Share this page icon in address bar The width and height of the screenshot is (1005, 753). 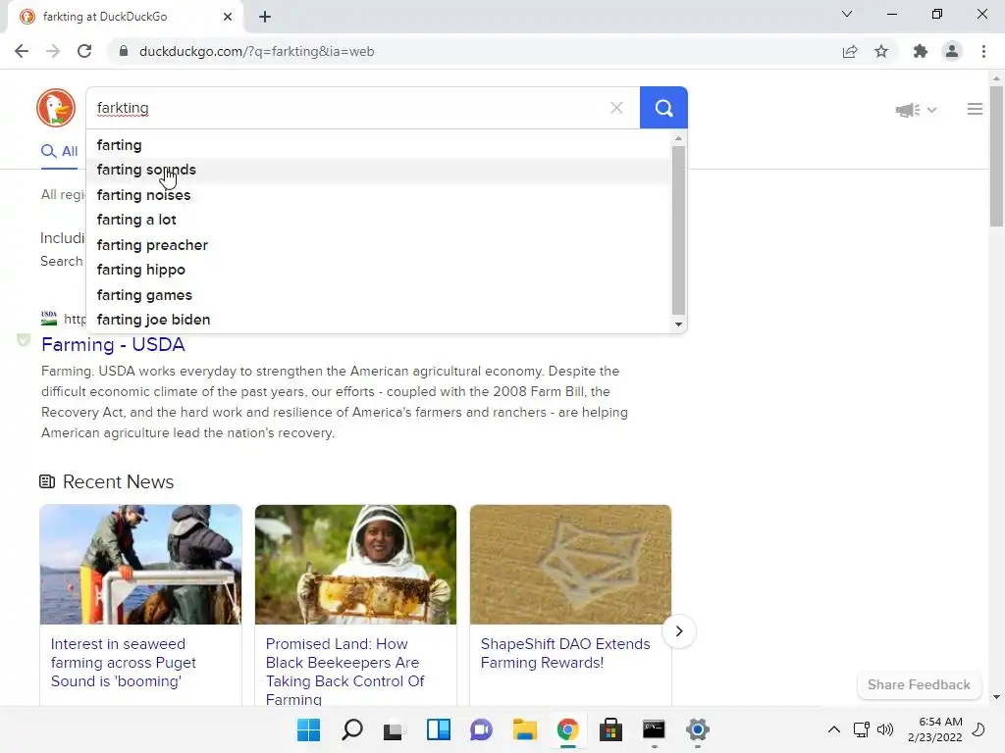point(850,51)
